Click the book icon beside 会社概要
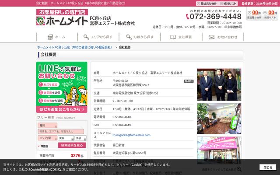Image resolution: width=280 pixels, height=175 pixels. point(173,37)
